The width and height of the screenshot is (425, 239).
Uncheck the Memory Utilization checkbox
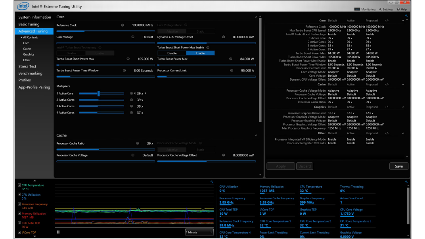tap(19, 214)
